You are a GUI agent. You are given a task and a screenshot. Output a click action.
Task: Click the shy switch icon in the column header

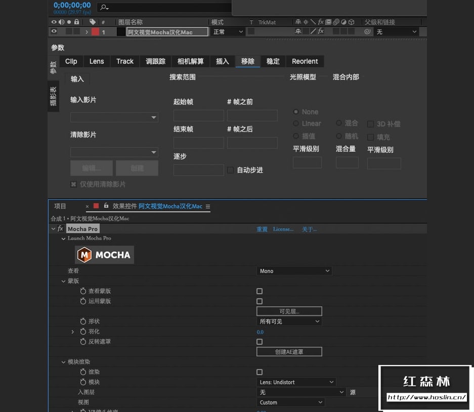tap(298, 22)
